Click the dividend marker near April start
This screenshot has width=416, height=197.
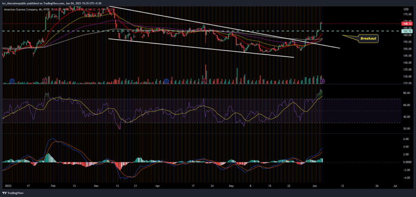(166, 81)
